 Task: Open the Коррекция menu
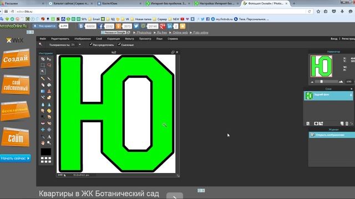113,39
